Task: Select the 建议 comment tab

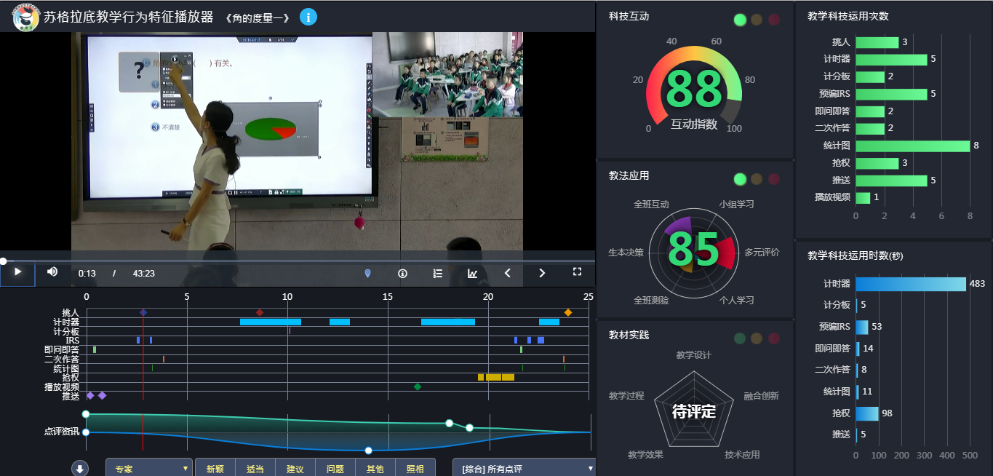Action: (295, 469)
